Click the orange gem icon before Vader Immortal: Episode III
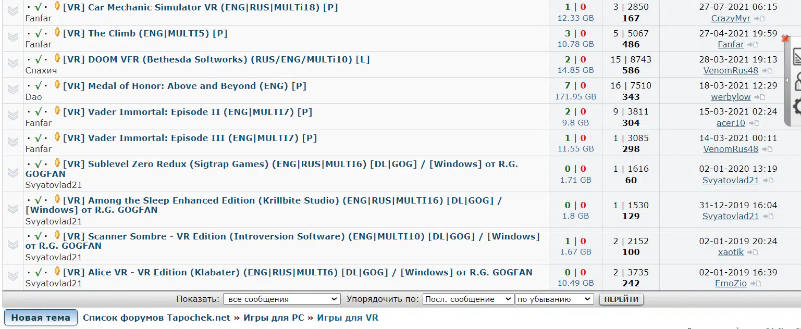 click(57, 137)
